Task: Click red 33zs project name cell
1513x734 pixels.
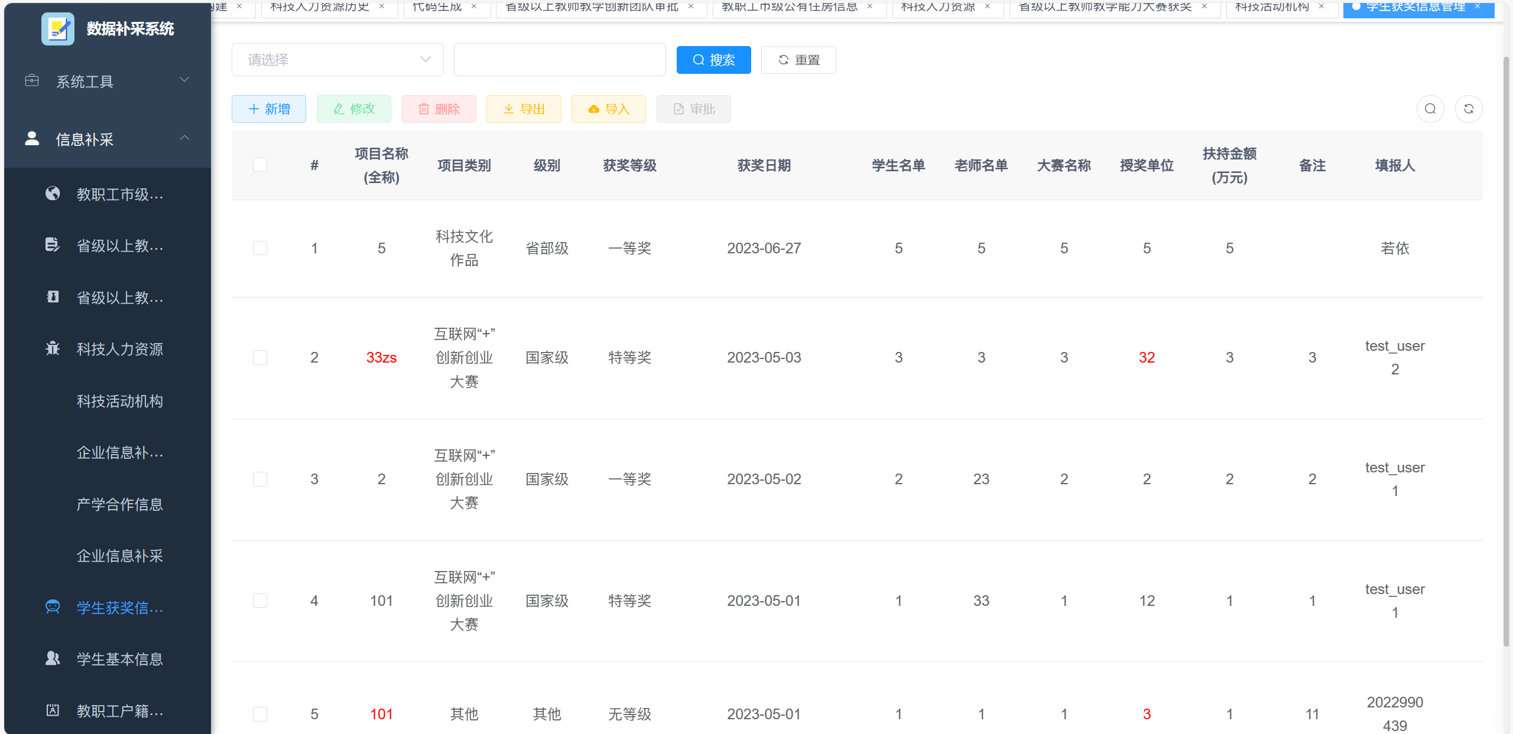Action: tap(381, 357)
